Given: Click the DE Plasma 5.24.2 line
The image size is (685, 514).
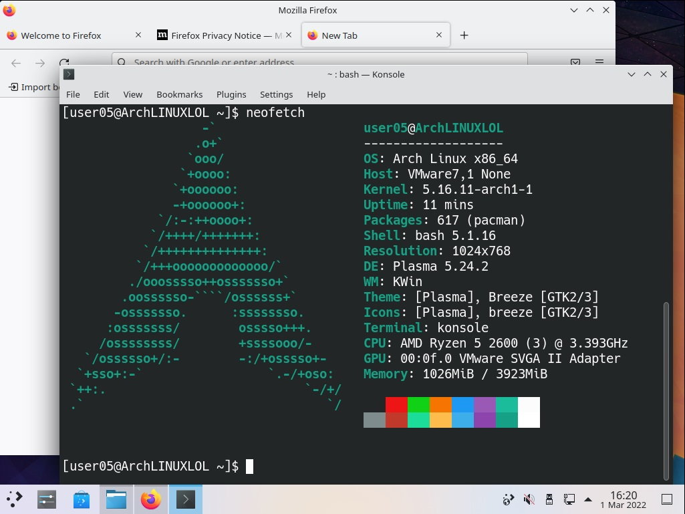Looking at the screenshot, I should [426, 267].
